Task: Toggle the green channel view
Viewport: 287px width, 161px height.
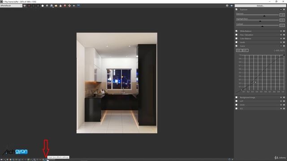Action: coord(34,6)
